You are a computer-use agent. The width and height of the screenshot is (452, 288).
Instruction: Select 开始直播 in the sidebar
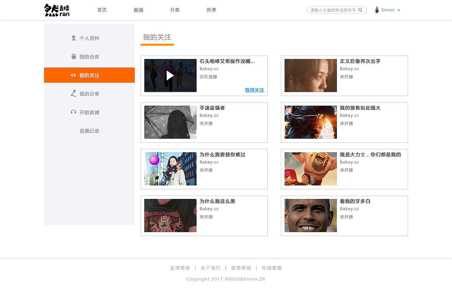[x=89, y=112]
